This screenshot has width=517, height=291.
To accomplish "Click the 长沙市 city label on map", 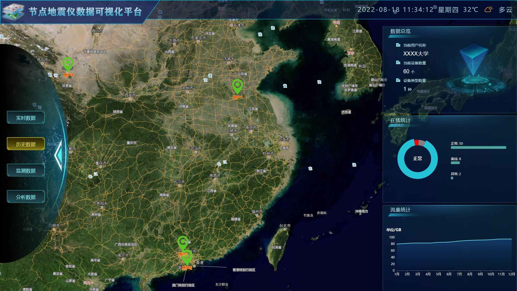I will click(x=179, y=182).
